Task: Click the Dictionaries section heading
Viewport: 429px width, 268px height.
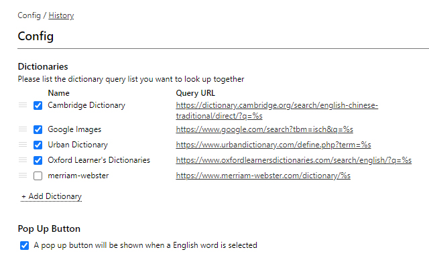Action: [x=43, y=66]
